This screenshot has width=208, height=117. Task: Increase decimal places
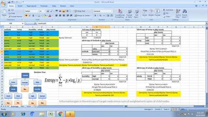(x=108, y=16)
